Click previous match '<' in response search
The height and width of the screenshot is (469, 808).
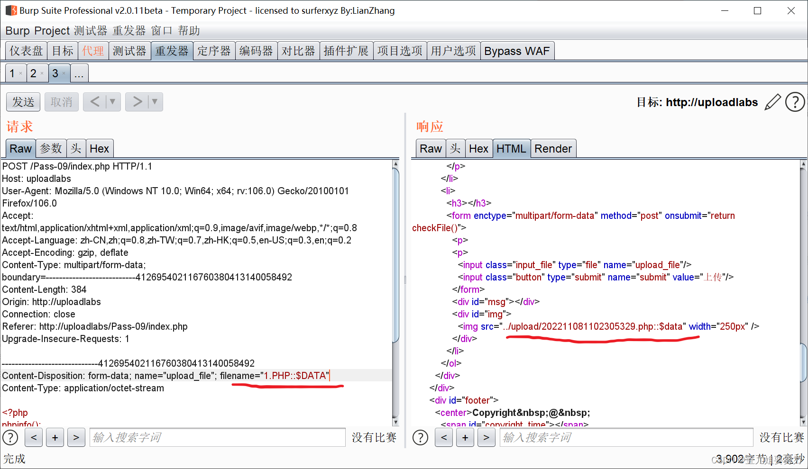click(444, 437)
